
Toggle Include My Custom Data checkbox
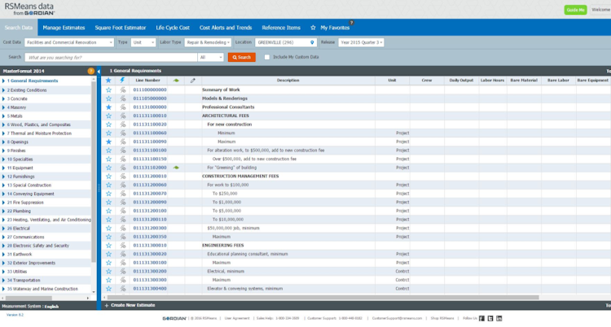(267, 57)
